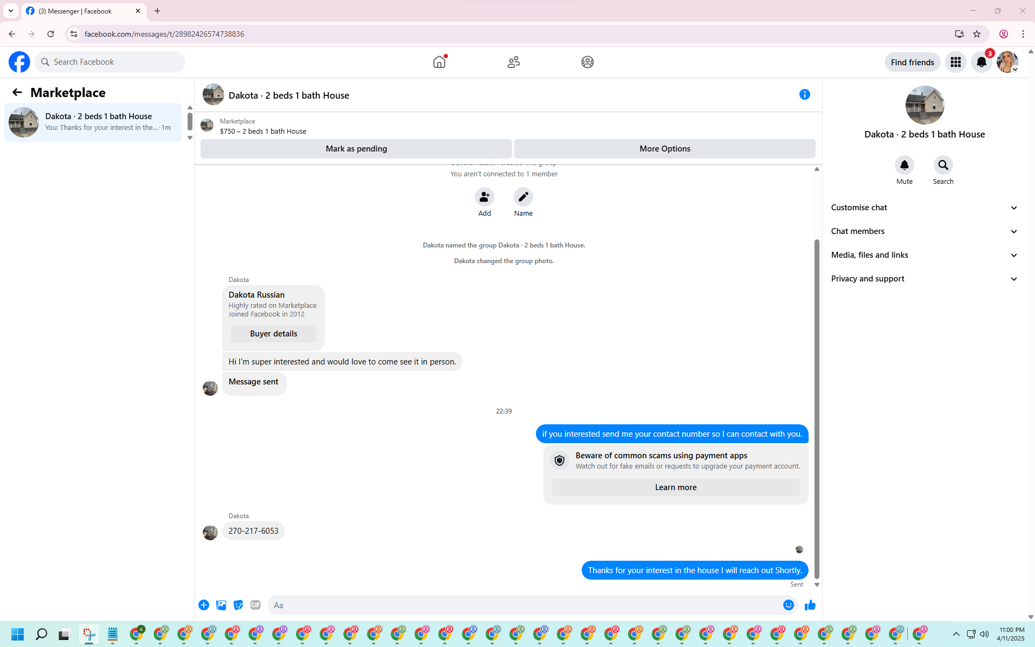Attach a photo or file
The image size is (1035, 647).
coord(221,605)
